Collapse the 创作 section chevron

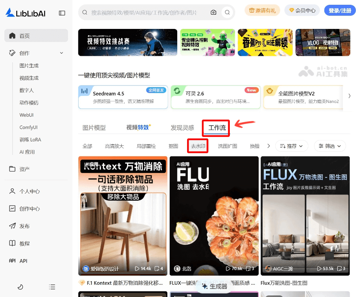61,53
